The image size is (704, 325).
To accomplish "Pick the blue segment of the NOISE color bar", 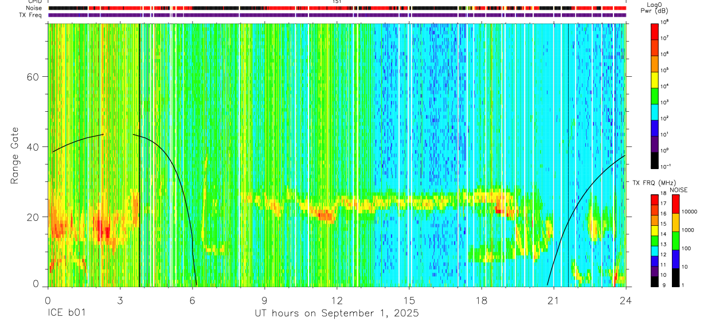I will pyautogui.click(x=676, y=259).
